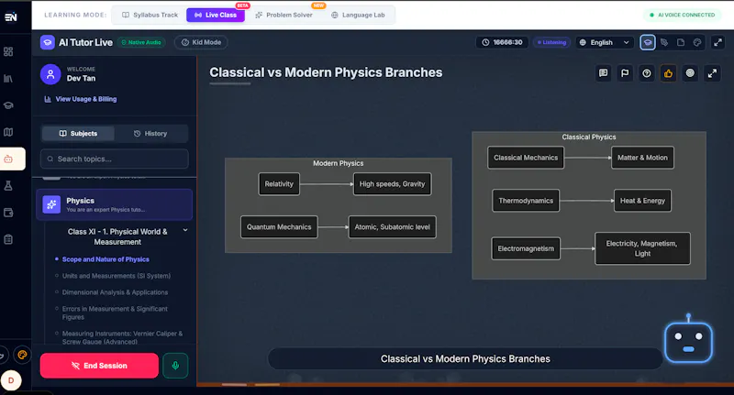Toggle the green microphone button
This screenshot has height=395, width=734.
pos(175,366)
